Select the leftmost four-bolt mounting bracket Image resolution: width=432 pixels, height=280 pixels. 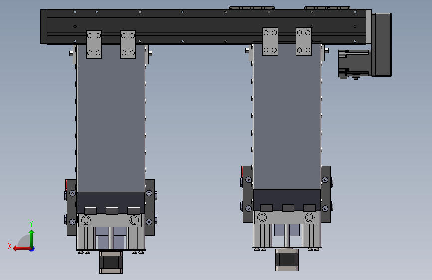(x=94, y=44)
